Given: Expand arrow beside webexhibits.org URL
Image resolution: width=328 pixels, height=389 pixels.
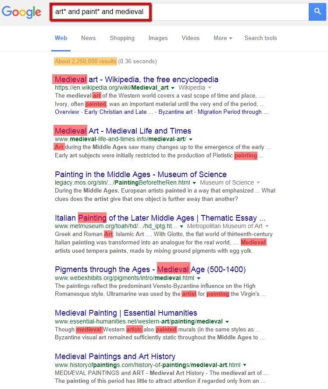Looking at the screenshot, I should click(199, 278).
